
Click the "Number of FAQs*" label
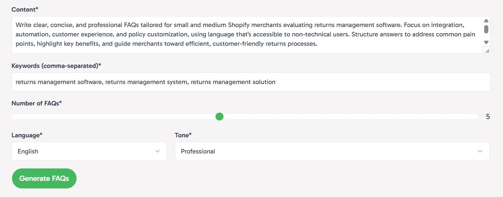pos(37,103)
